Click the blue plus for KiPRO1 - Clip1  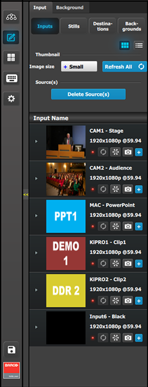[x=139, y=264]
